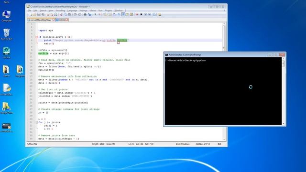Toggle word wrap in toolbar

click(x=114, y=14)
